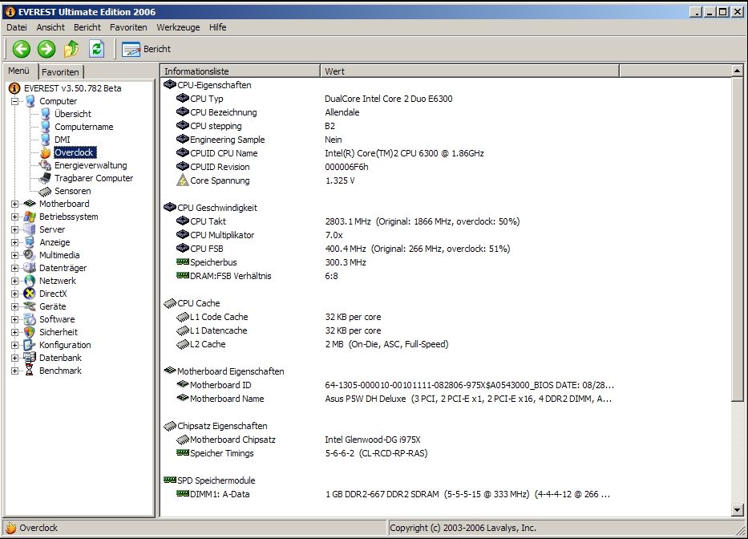The width and height of the screenshot is (748, 539).
Task: Expand the Sicherheit tree node
Action: 14,332
